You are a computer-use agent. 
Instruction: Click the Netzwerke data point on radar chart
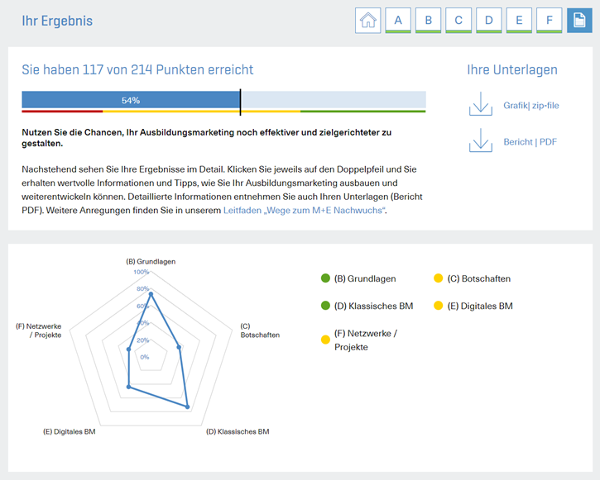point(129,349)
